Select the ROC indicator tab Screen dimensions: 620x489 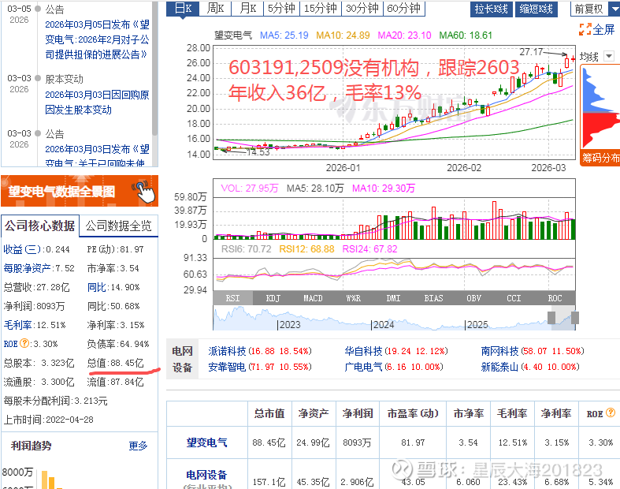(555, 298)
